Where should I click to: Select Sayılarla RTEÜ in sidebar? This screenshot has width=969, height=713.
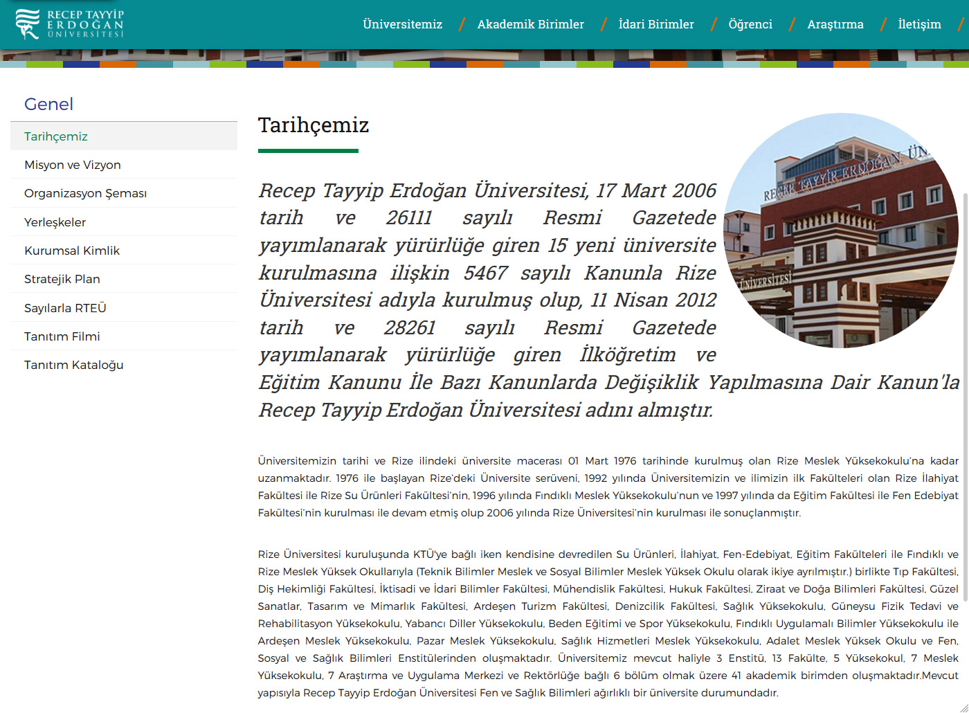tap(65, 308)
